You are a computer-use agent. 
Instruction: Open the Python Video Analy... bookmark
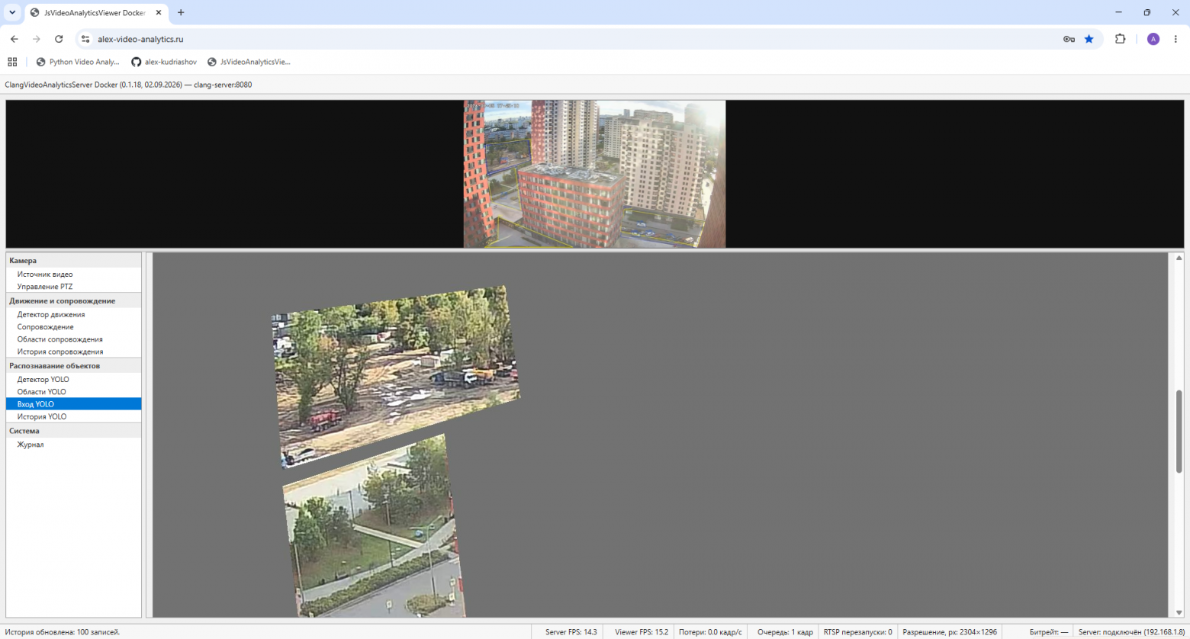tap(78, 62)
